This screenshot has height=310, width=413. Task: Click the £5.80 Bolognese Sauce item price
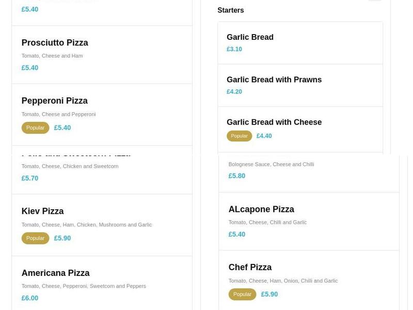236,176
